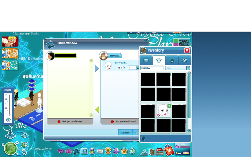Image resolution: width=251 pixels, height=157 pixels.
Task: Open the purple character friends icon
Action: [92, 151]
